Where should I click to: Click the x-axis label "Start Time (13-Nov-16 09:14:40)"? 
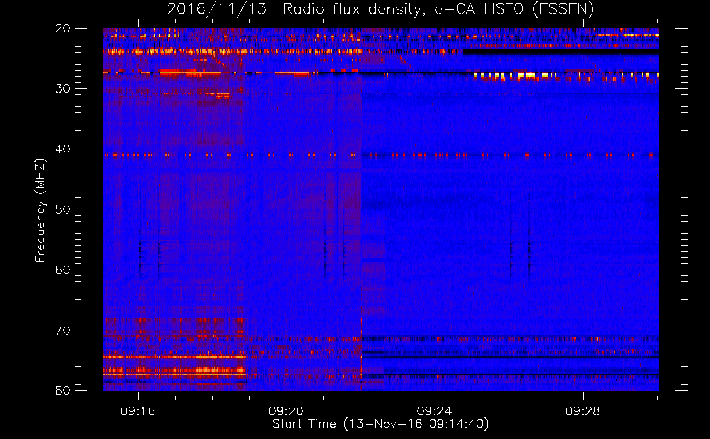380,424
